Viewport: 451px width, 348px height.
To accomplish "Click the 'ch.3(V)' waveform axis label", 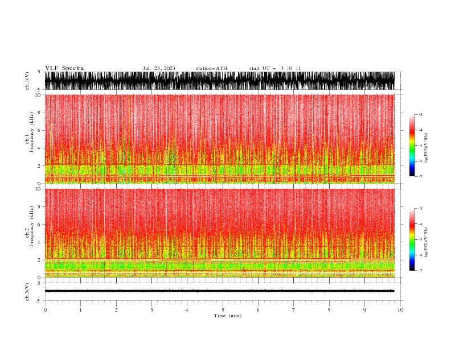I will tap(27, 292).
